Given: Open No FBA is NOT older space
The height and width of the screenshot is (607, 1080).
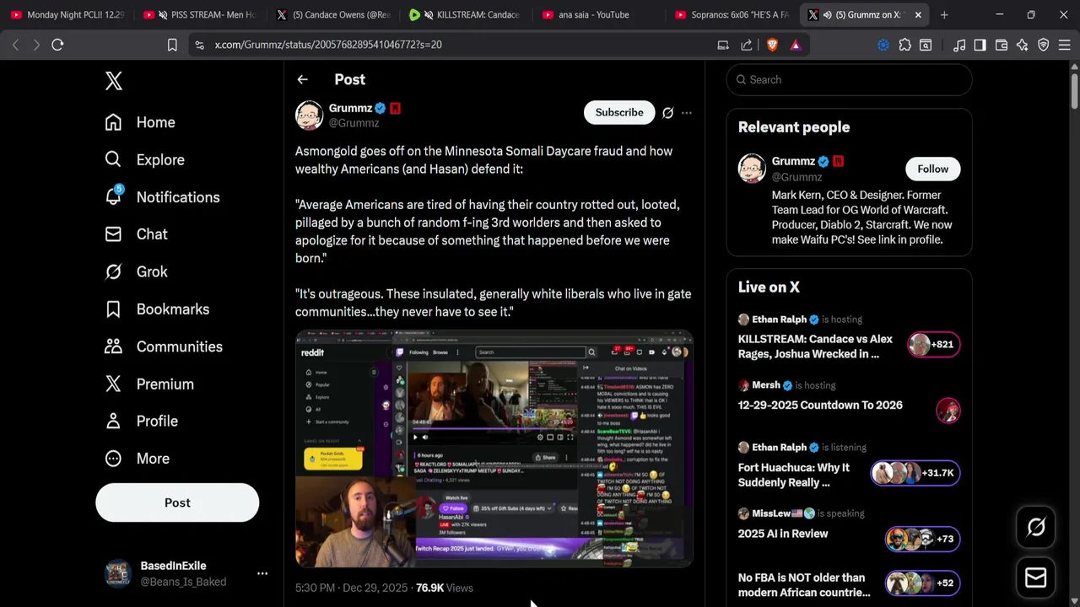Looking at the screenshot, I should [804, 585].
